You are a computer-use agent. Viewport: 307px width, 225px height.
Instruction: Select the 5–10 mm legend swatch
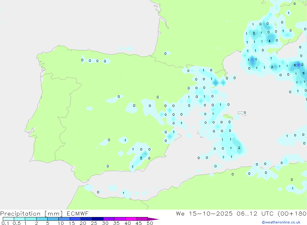click(x=53, y=219)
